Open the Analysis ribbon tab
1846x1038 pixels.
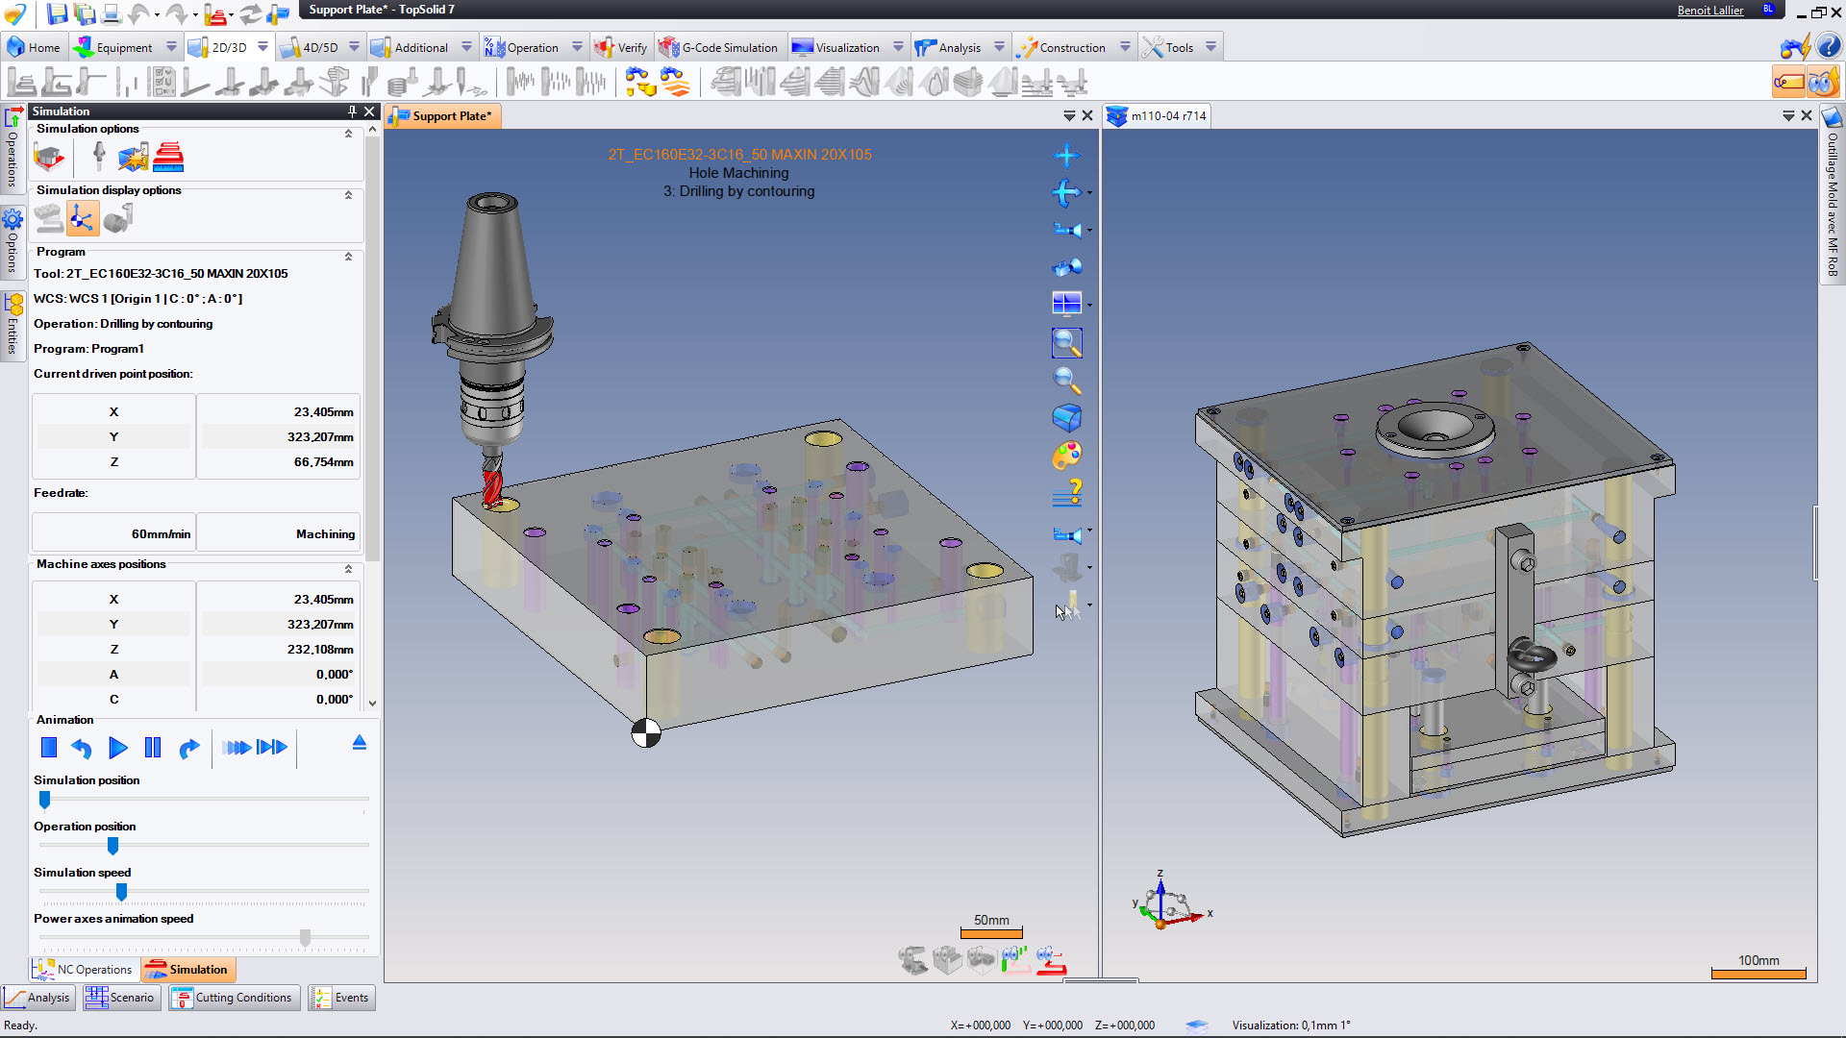click(x=959, y=47)
